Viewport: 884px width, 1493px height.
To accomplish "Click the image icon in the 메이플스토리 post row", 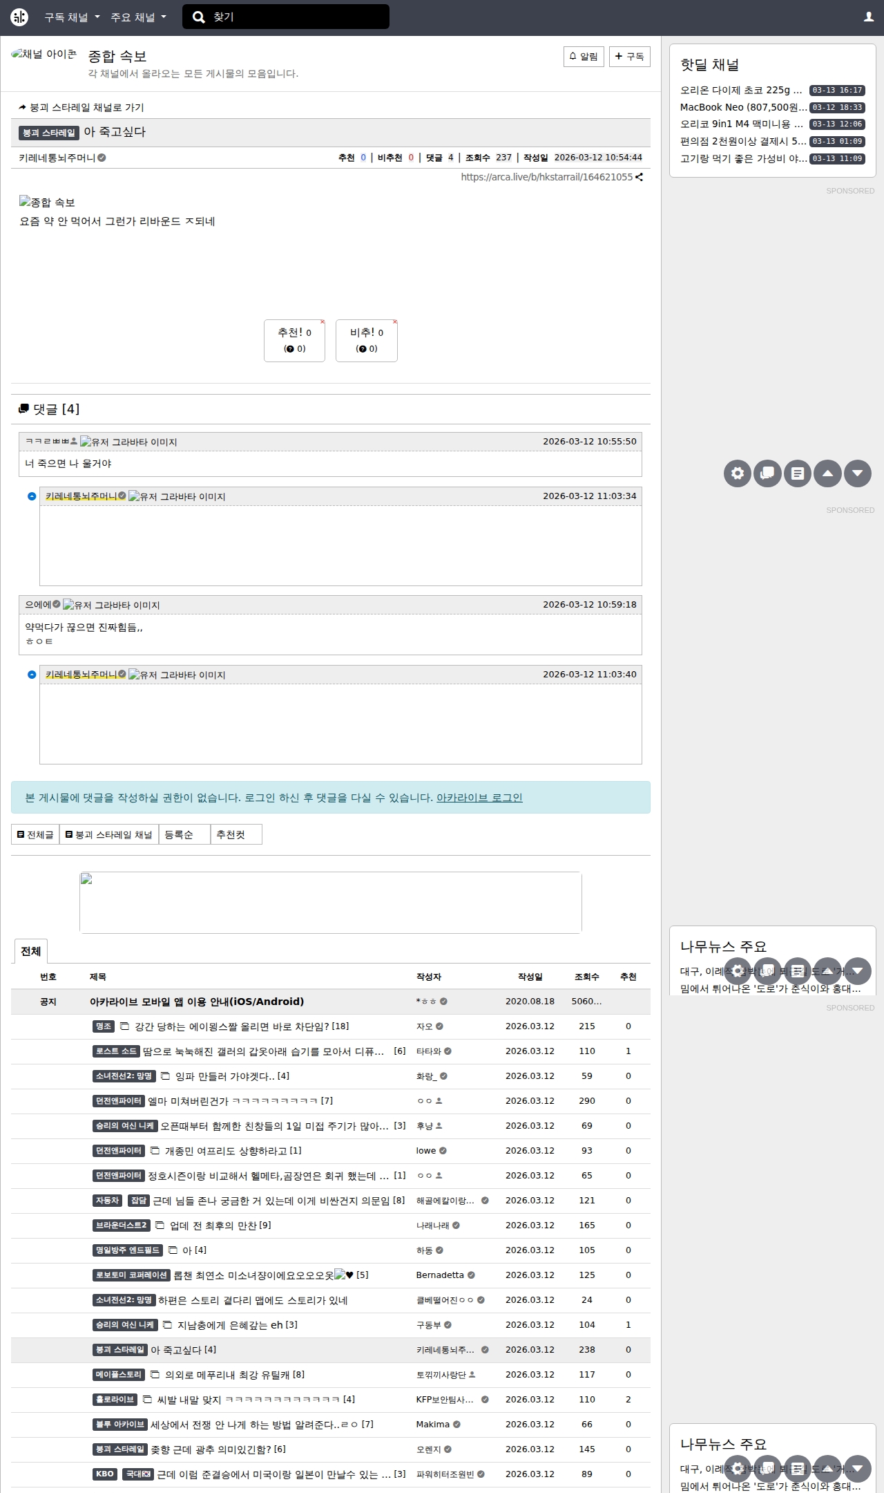I will coord(155,1375).
